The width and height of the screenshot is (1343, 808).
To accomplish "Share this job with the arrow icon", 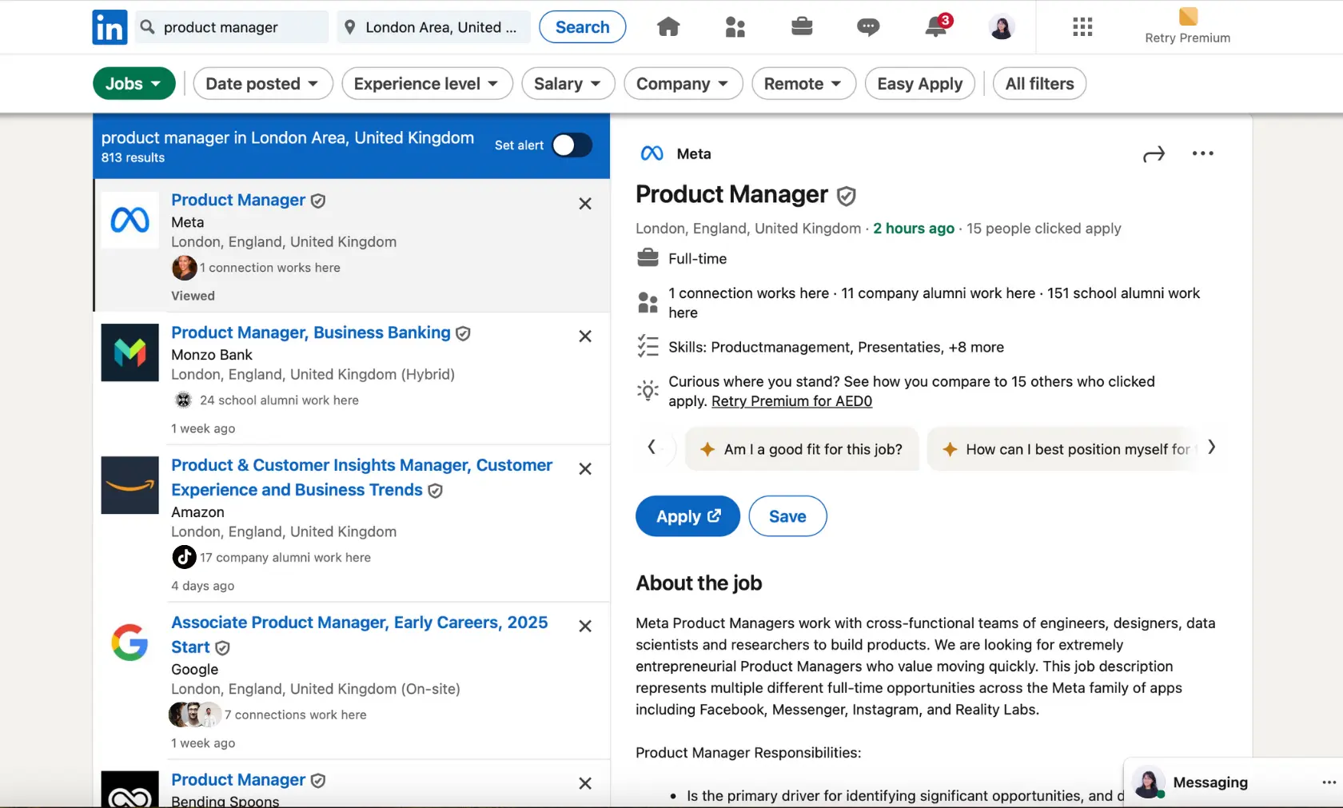I will [1154, 154].
